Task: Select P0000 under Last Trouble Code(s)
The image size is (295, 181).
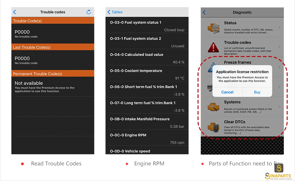Action: click(53, 60)
